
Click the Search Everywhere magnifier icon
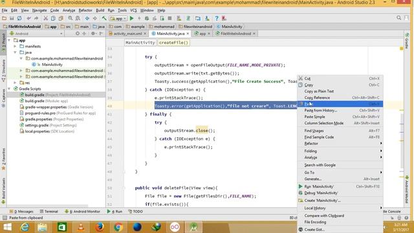(398, 18)
